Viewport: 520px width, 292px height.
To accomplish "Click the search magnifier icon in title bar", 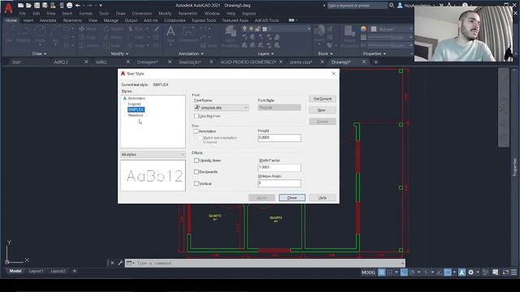I will [x=392, y=6].
